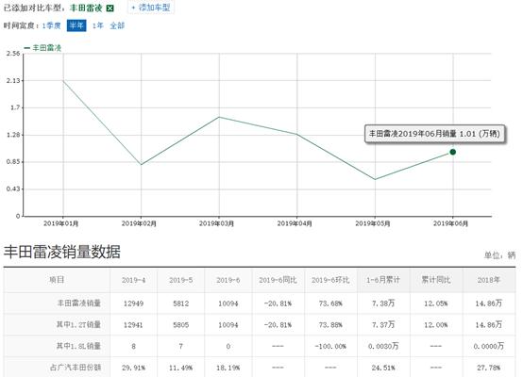Click the 73.68% cell
The image size is (523, 377).
tap(330, 303)
